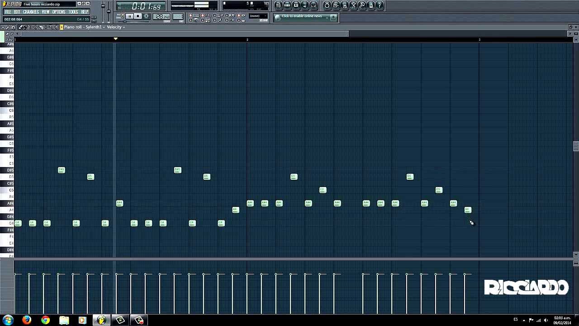Open Windows Explorer folder in taskbar
This screenshot has height=326, width=579.
(x=64, y=320)
